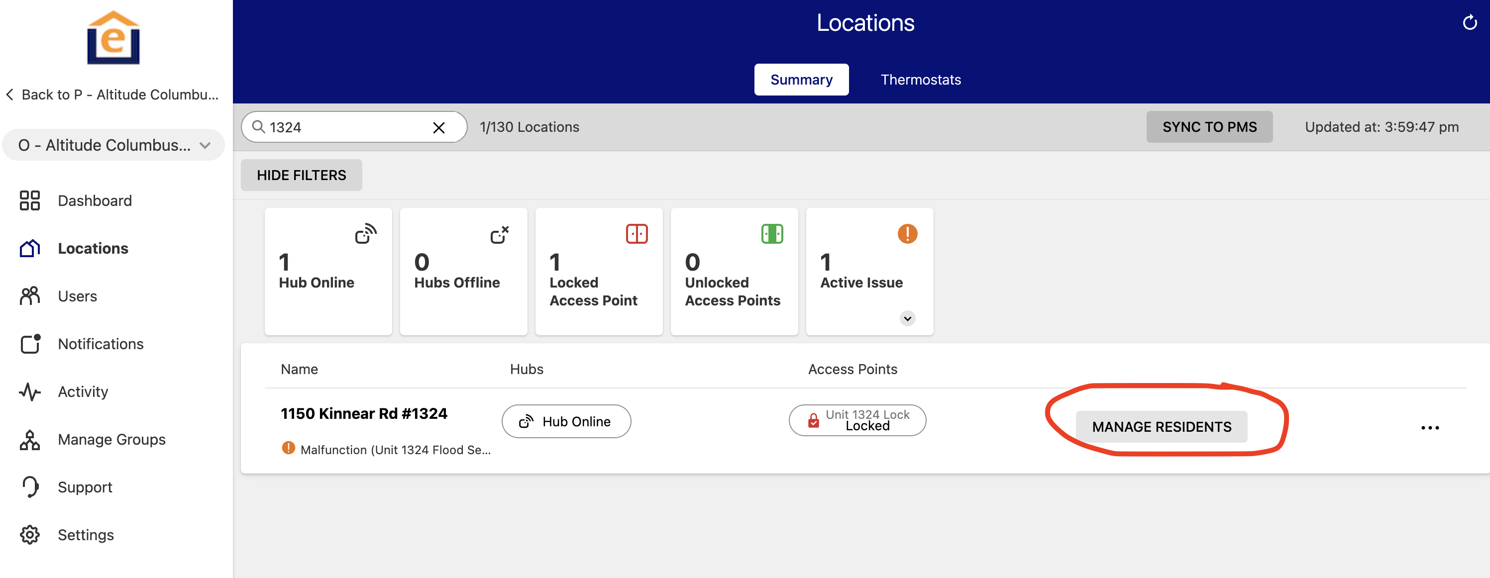Image resolution: width=1490 pixels, height=578 pixels.
Task: Click the refresh icon in the Locations header
Action: 1470,22
